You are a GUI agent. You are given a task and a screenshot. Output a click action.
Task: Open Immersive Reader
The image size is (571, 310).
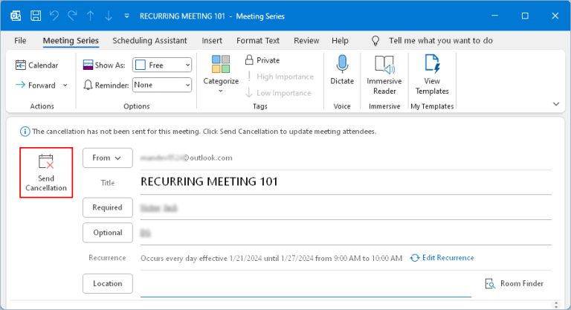pos(384,75)
